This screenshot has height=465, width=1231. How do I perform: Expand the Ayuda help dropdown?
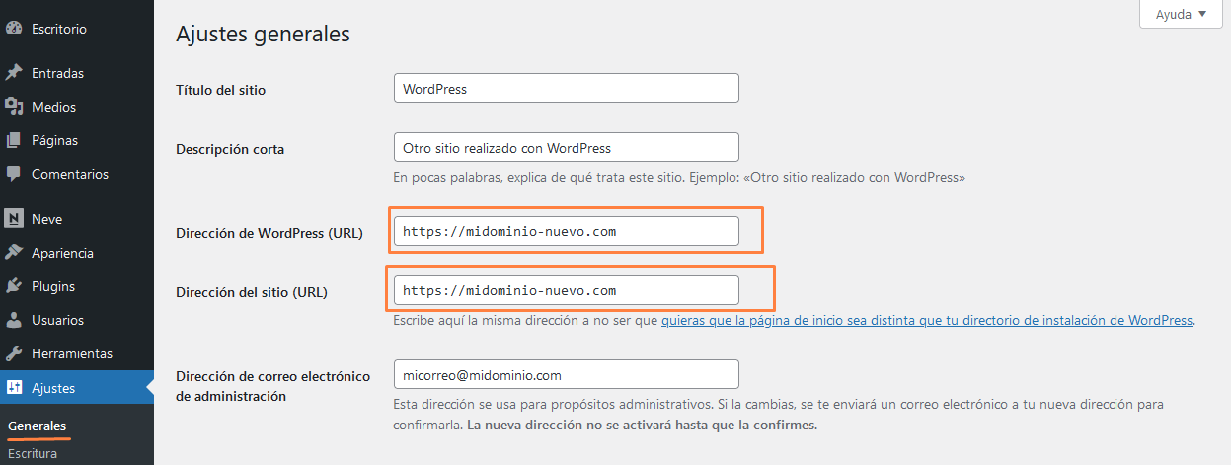click(x=1181, y=14)
